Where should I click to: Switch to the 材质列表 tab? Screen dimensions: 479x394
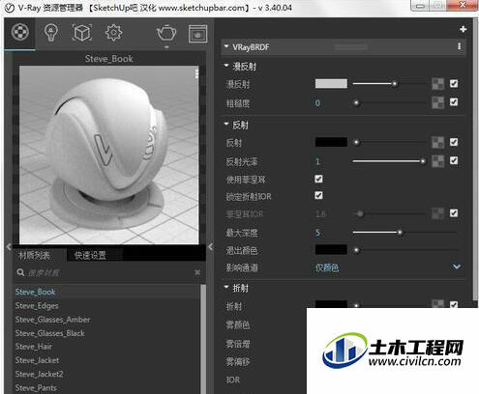[x=34, y=256]
